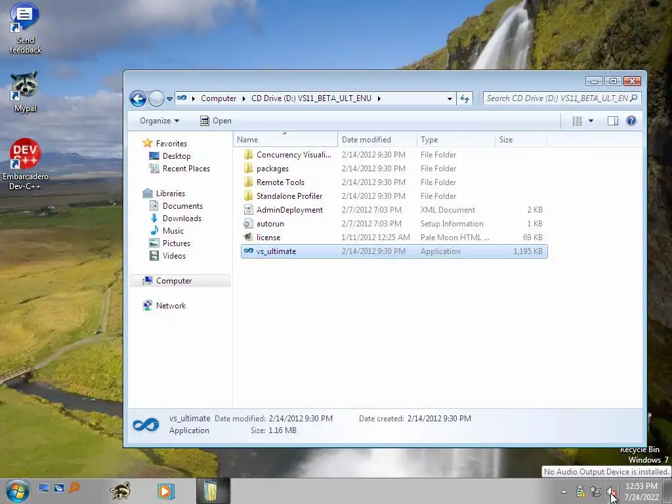The height and width of the screenshot is (504, 672).
Task: Select the Remote Tools folder
Action: coord(280,182)
